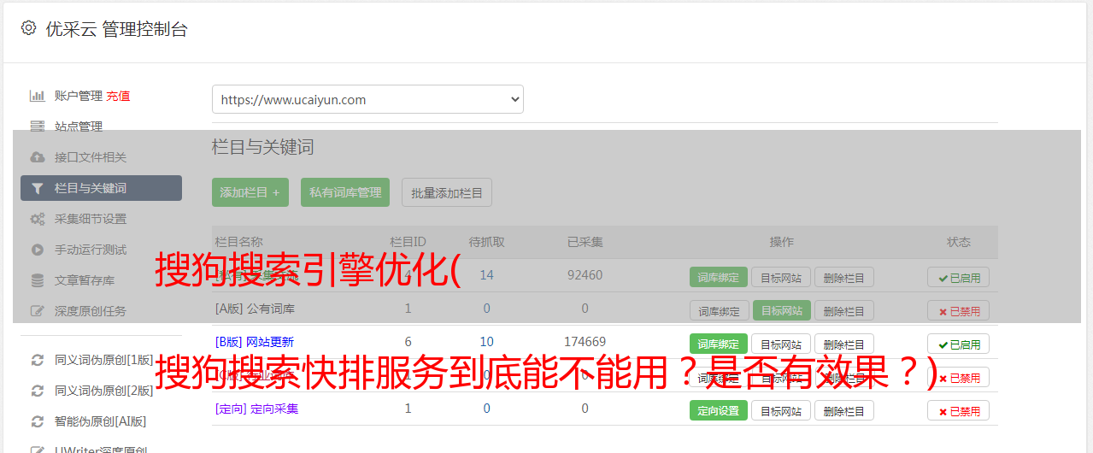Screen dimensions: 1093x453
Task: Open 私有词库管理
Action: tap(345, 192)
